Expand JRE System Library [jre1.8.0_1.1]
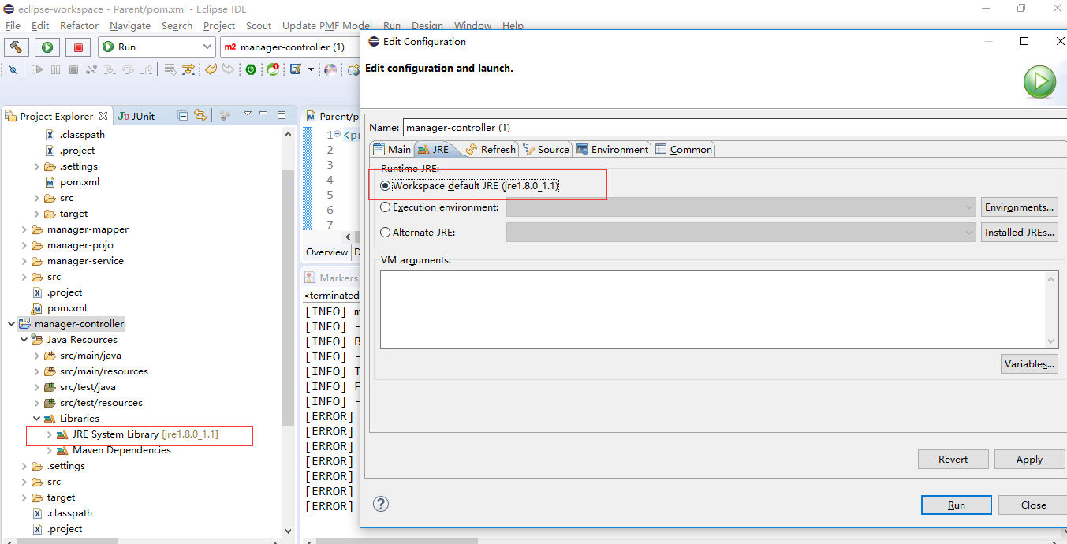 point(49,434)
